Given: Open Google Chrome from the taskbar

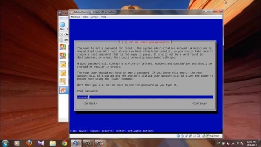Looking at the screenshot, I should 64,143.
